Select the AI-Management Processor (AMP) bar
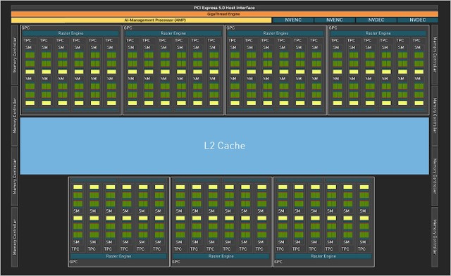451x276 pixels. 141,20
